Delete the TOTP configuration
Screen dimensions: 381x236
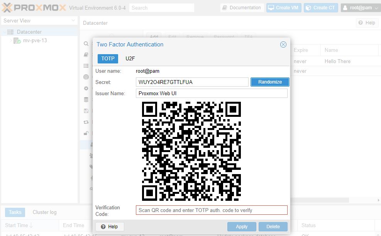[x=273, y=226]
